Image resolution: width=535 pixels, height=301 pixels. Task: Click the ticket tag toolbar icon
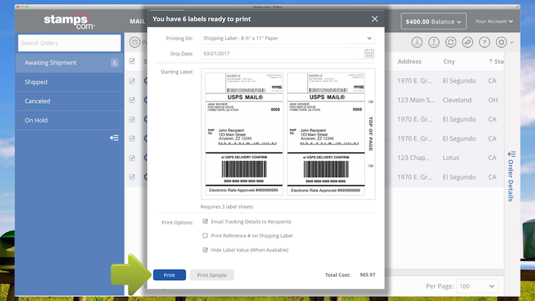[x=467, y=42]
